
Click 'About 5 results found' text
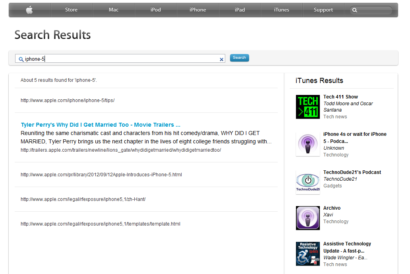point(58,80)
